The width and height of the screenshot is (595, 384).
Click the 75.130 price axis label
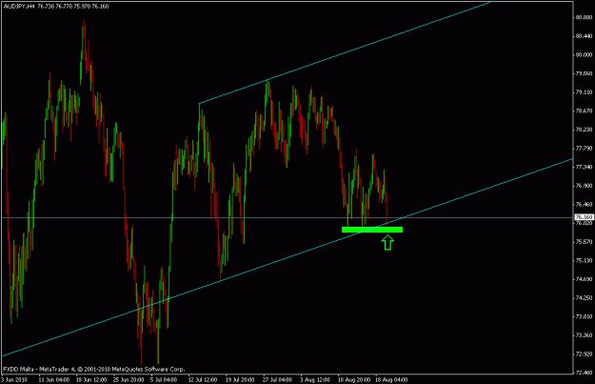click(584, 260)
